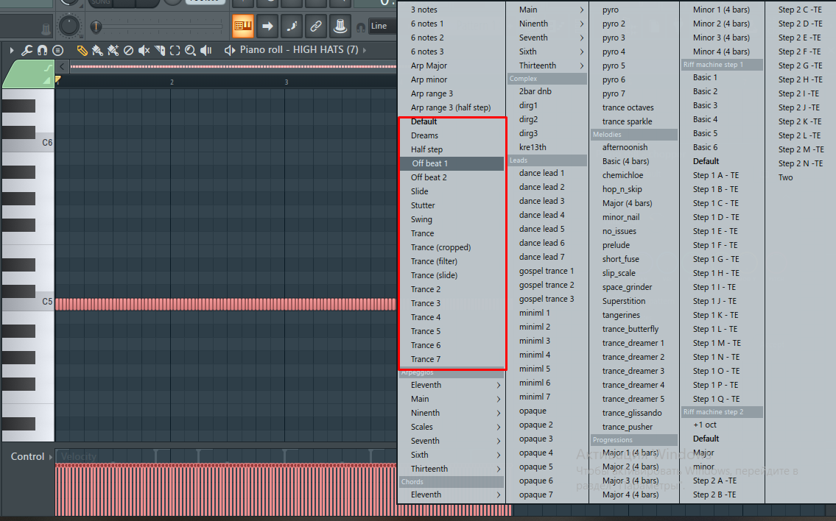
Task: Open the stamp tool menu
Action: pos(57,50)
